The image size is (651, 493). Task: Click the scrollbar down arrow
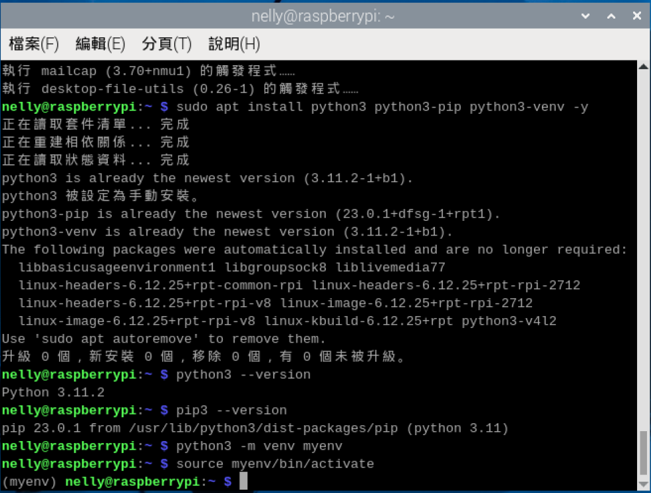pos(644,485)
